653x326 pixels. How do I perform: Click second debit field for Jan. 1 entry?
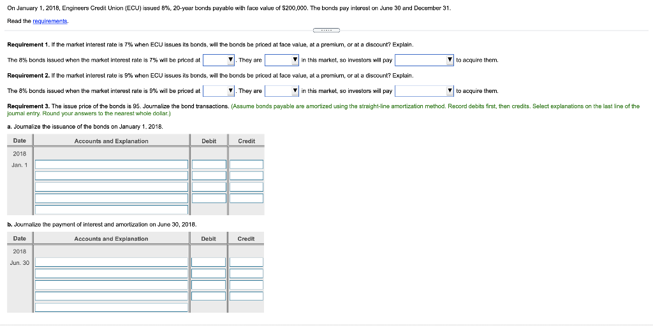(209, 176)
